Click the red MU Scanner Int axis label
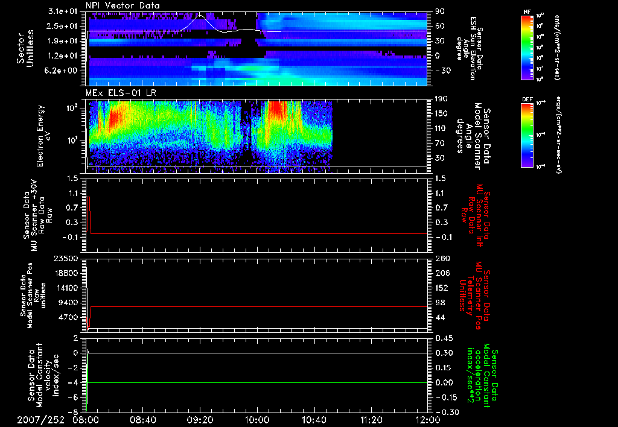Image resolution: width=618 pixels, height=427 pixels. [476, 215]
